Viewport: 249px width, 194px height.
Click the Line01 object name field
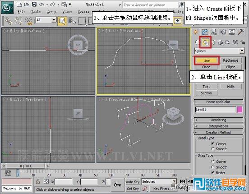[216, 110]
